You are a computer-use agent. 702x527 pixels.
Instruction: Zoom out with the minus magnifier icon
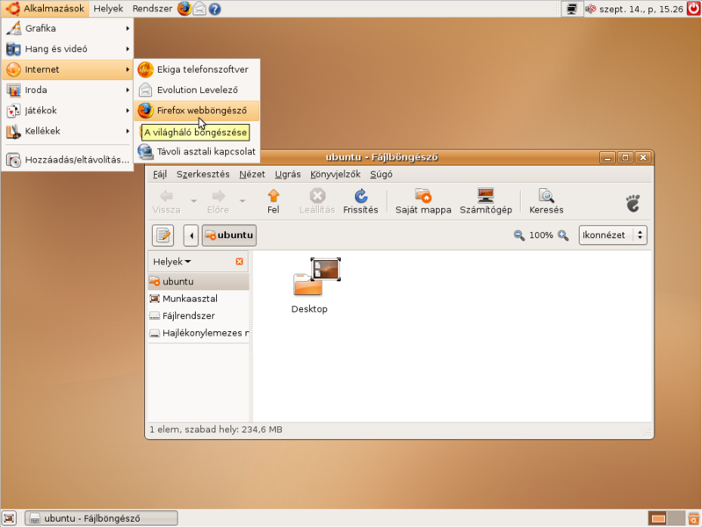point(518,235)
